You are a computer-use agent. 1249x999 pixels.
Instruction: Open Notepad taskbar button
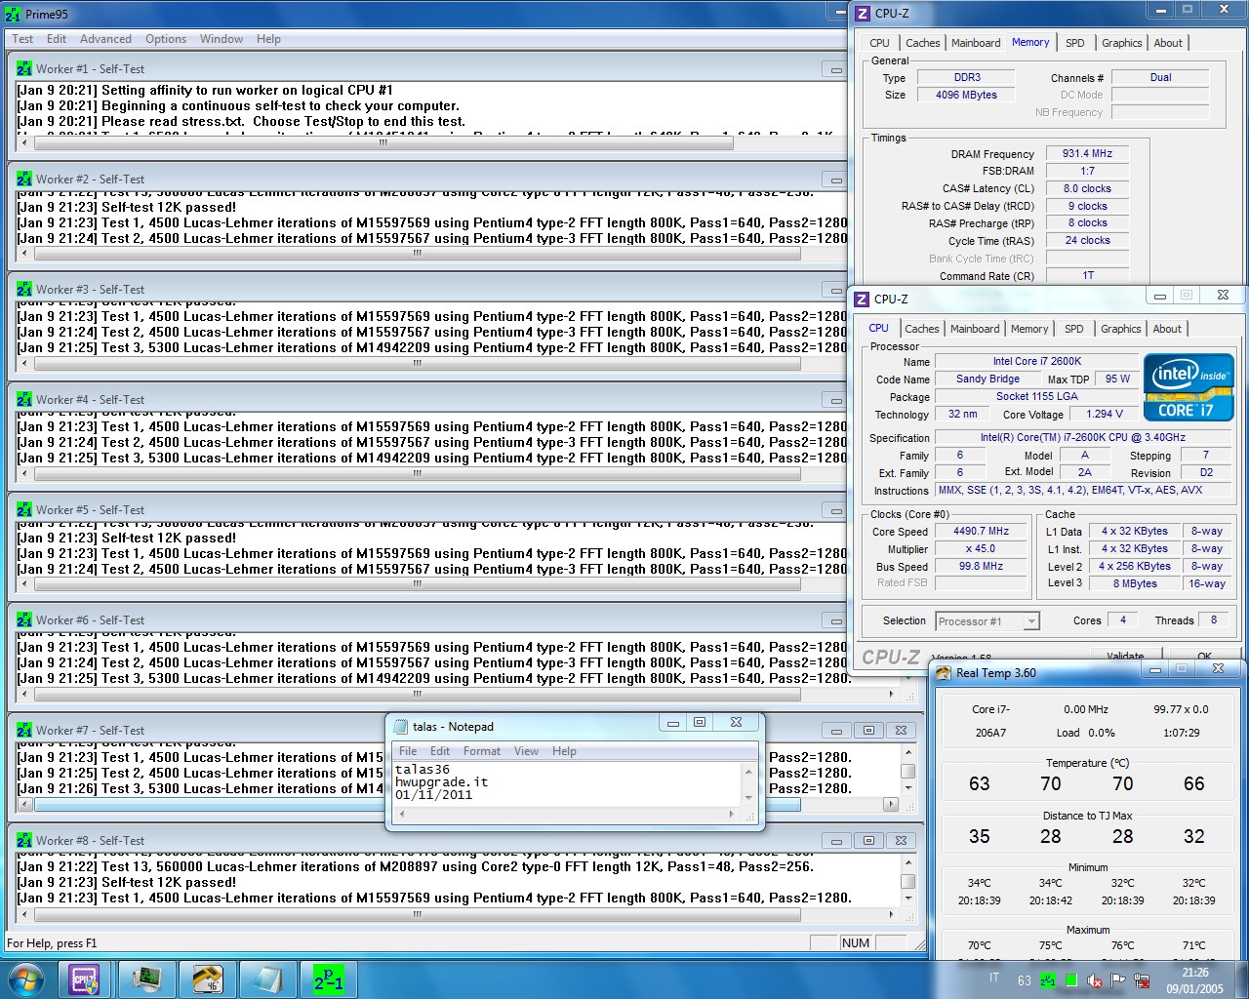(x=267, y=979)
